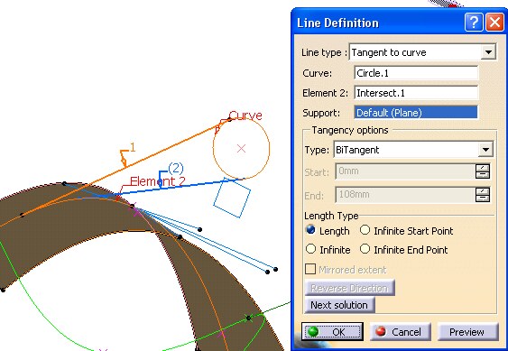Viewport: 508px width, 351px height.
Task: Click the Start value field 0mm
Action: tap(405, 171)
